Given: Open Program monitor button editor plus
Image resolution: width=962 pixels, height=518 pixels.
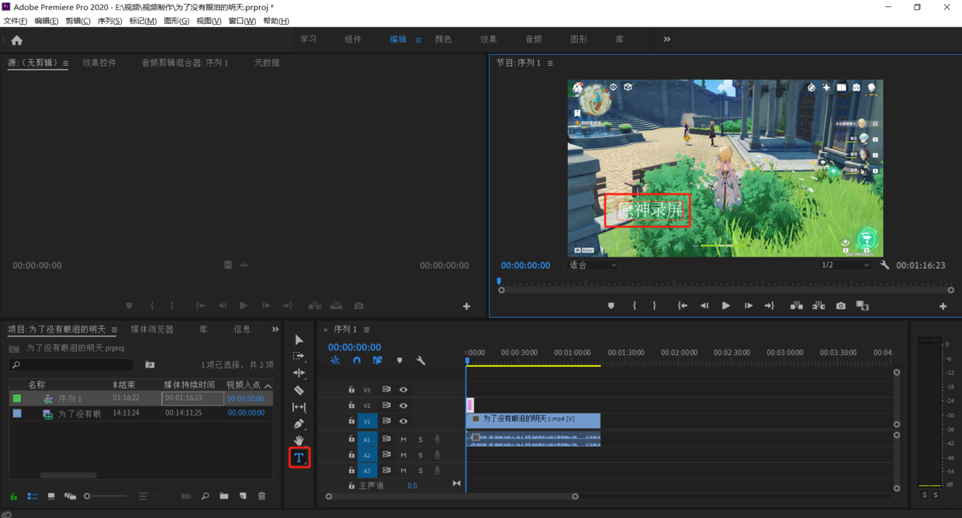Looking at the screenshot, I should click(x=943, y=306).
